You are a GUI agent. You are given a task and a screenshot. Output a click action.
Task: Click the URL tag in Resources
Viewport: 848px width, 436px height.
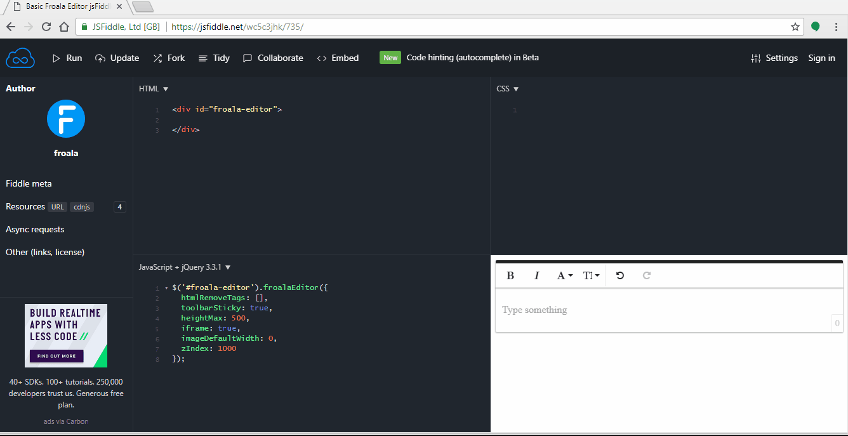[57, 207]
